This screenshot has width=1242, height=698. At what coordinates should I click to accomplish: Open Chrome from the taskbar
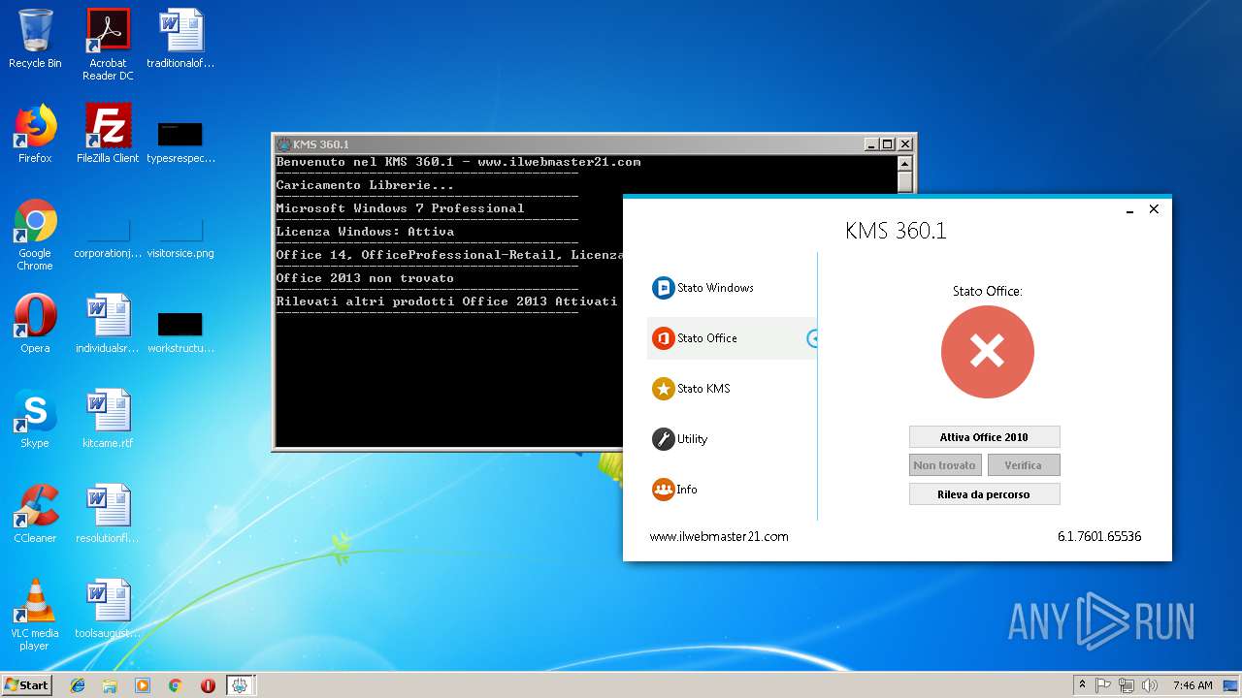point(175,684)
